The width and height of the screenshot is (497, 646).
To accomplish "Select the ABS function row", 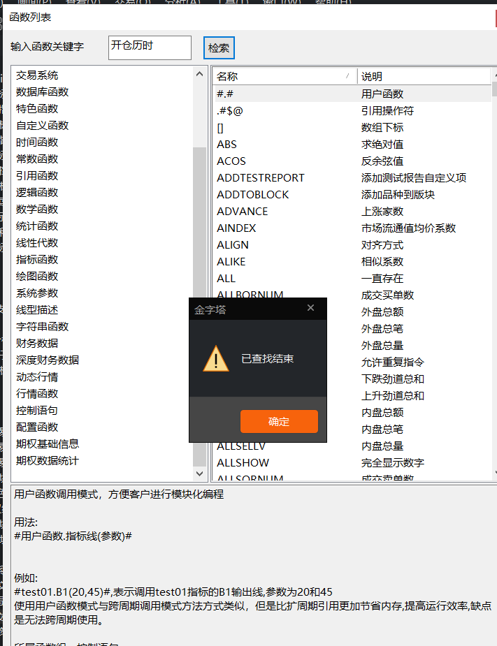I will [352, 145].
